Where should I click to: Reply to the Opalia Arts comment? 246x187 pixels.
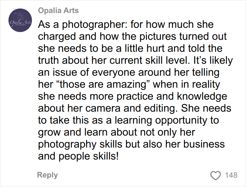pos(47,175)
